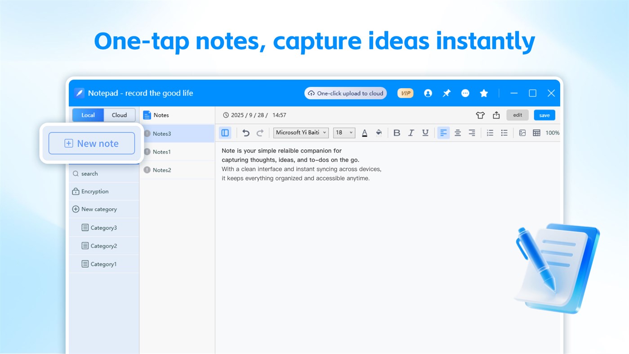Image resolution: width=629 pixels, height=354 pixels.
Task: Click the Redo arrow icon
Action: point(260,132)
